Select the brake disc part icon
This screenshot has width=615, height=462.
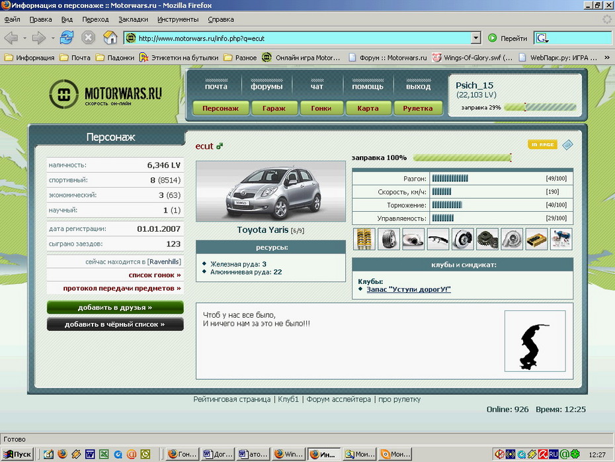click(x=463, y=239)
